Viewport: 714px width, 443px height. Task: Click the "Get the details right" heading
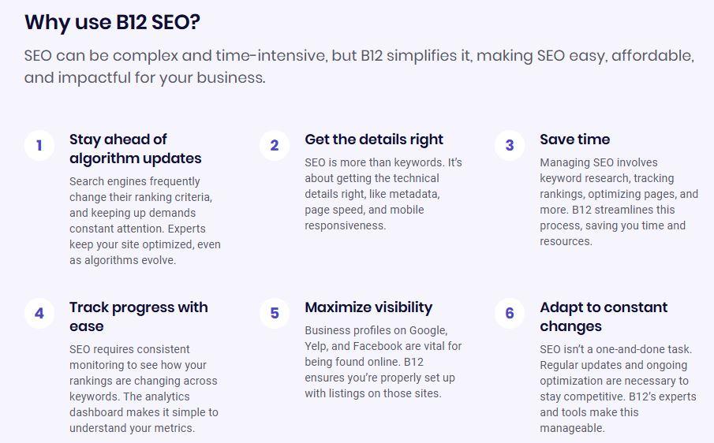pos(374,140)
